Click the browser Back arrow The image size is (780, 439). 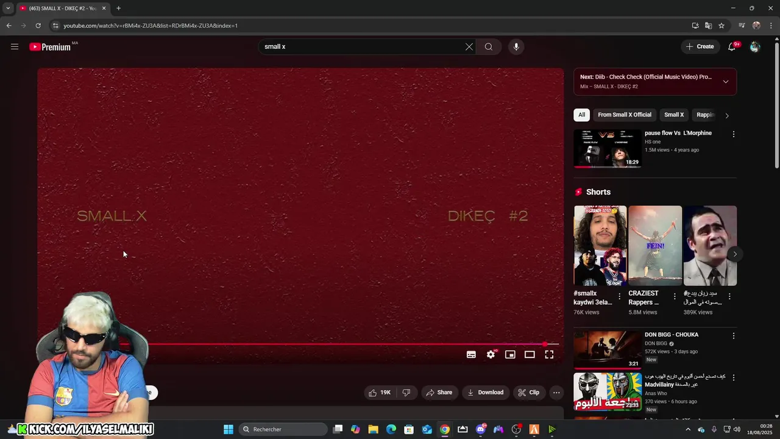click(9, 26)
